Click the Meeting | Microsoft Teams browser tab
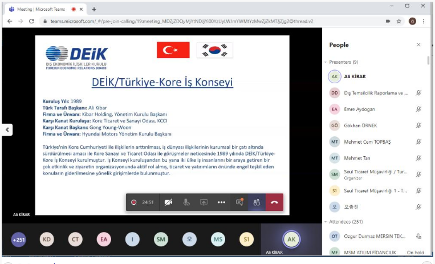 click(43, 9)
